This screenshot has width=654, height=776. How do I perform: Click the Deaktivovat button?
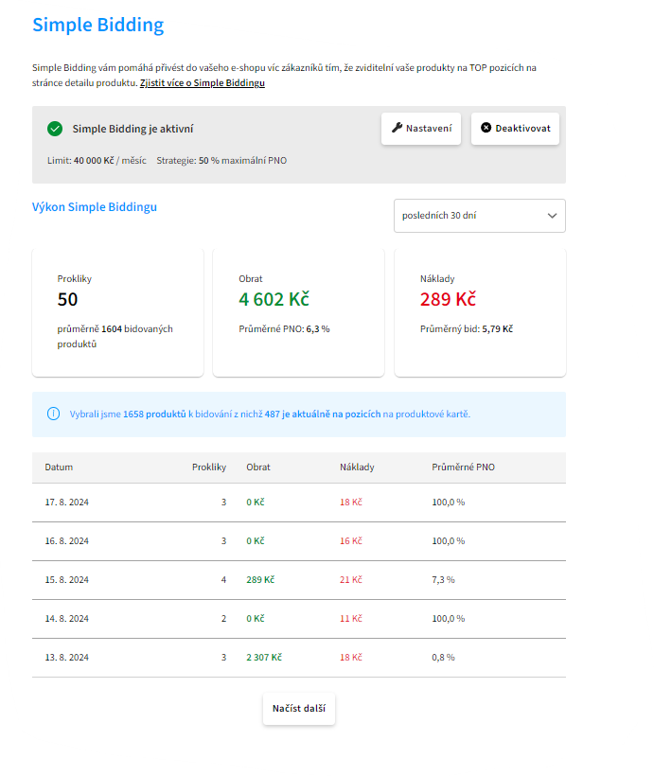coord(516,129)
